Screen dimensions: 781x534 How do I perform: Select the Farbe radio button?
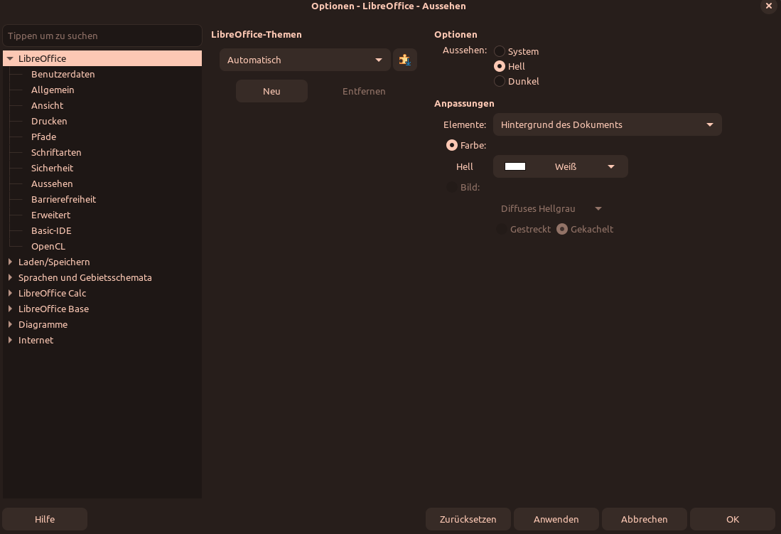(x=452, y=145)
